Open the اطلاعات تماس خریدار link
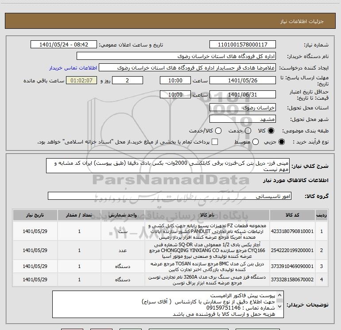 tap(73, 68)
